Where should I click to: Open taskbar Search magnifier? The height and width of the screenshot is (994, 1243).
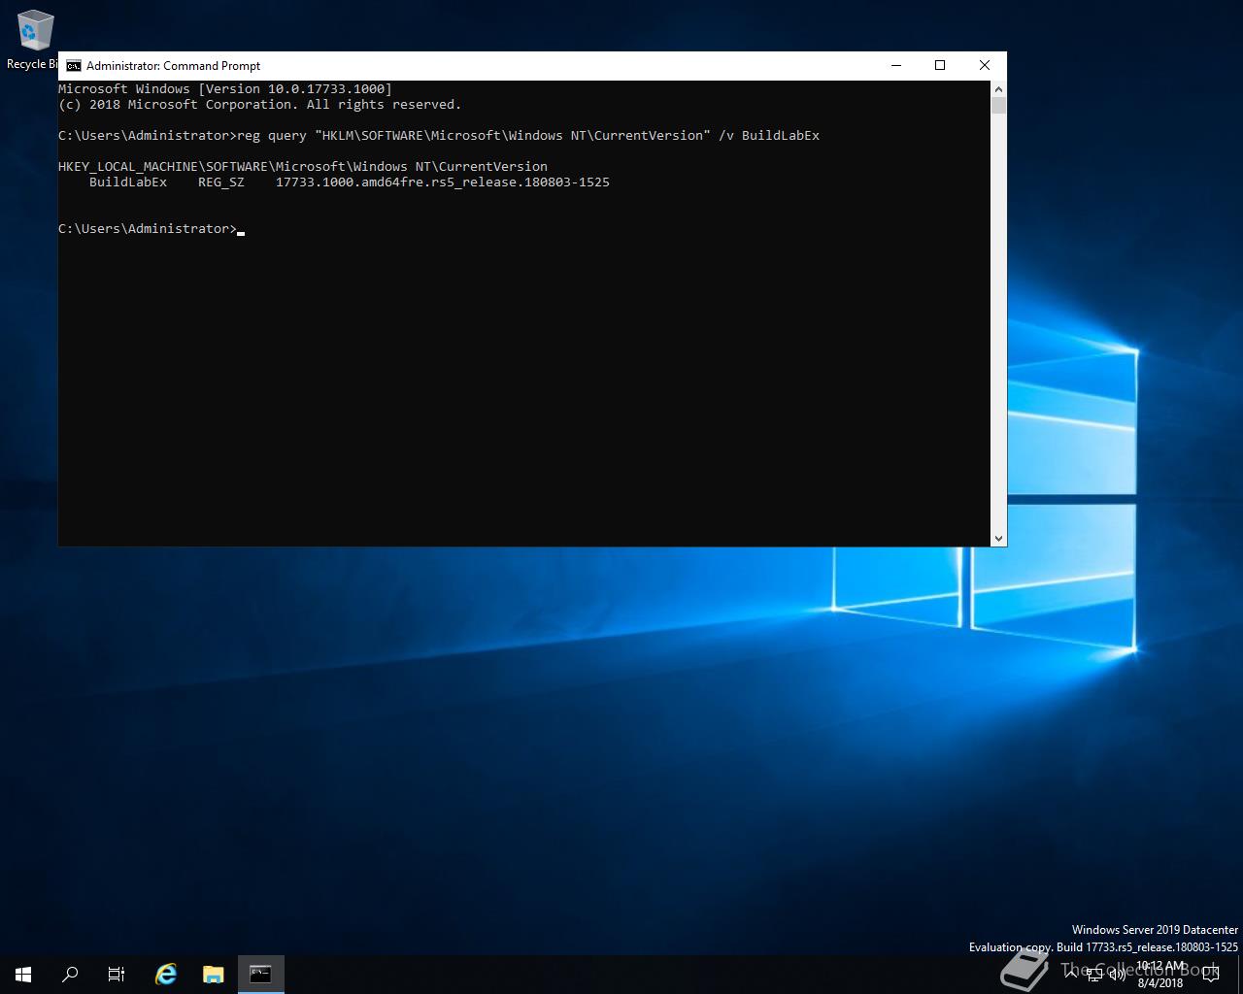[70, 975]
